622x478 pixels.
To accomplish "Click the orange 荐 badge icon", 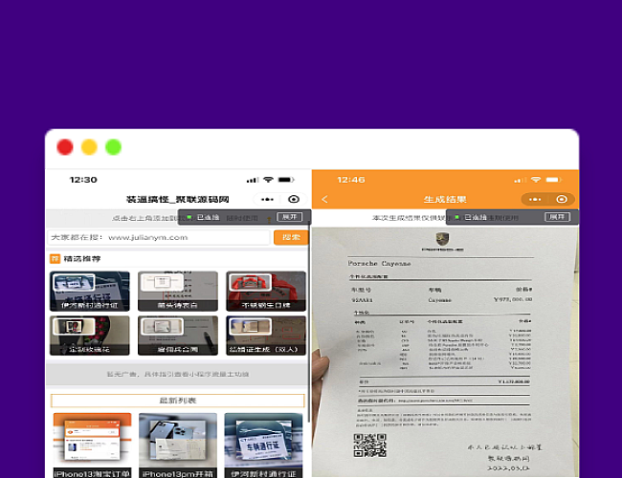I will click(55, 259).
